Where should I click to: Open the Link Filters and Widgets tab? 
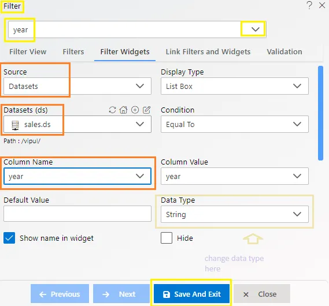(208, 52)
